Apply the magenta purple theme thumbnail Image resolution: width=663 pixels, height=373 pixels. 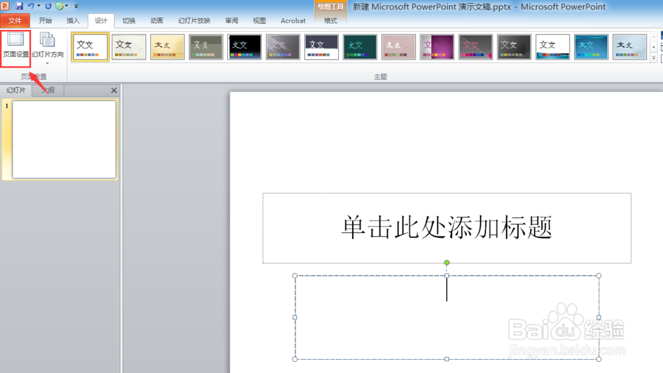click(x=437, y=47)
